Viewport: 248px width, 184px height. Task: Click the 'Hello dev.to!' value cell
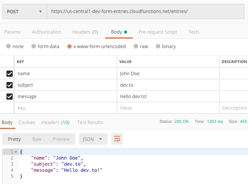(168, 97)
